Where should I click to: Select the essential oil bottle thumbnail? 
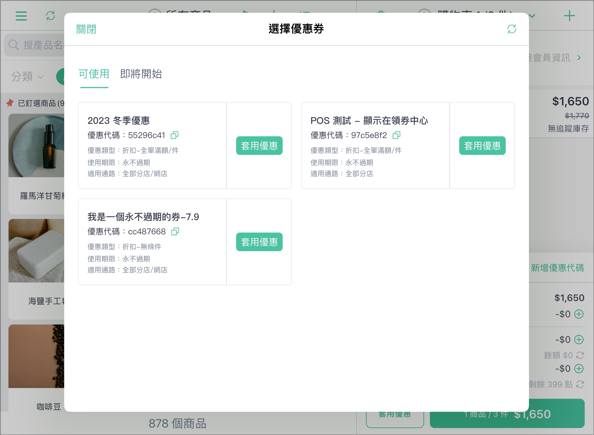(36, 145)
